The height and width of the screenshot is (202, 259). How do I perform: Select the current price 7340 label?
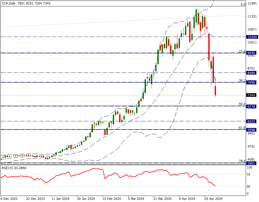coord(251,95)
